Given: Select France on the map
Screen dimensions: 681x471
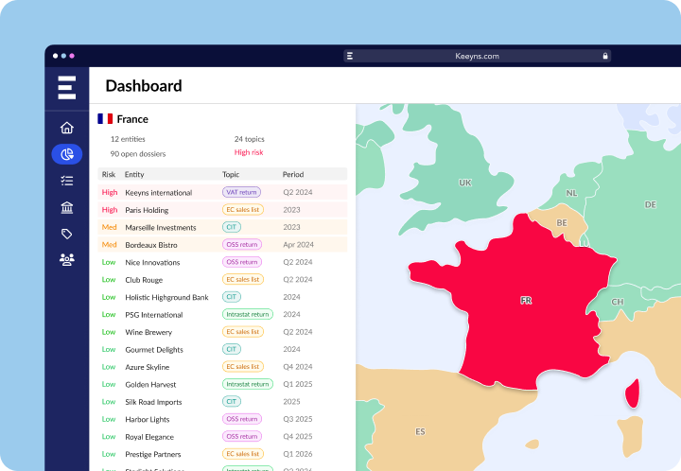Looking at the screenshot, I should pos(525,300).
